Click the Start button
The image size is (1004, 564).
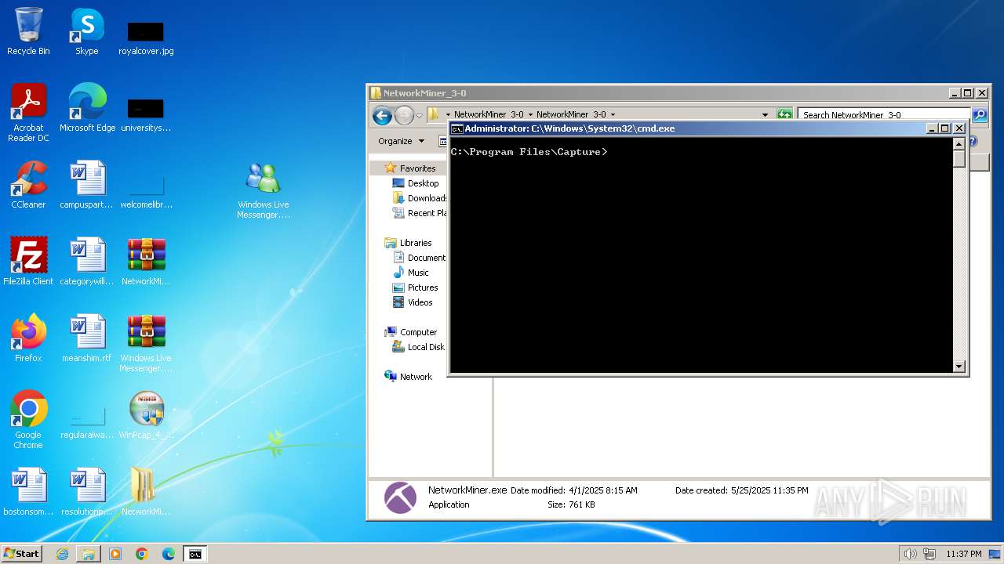(21, 554)
